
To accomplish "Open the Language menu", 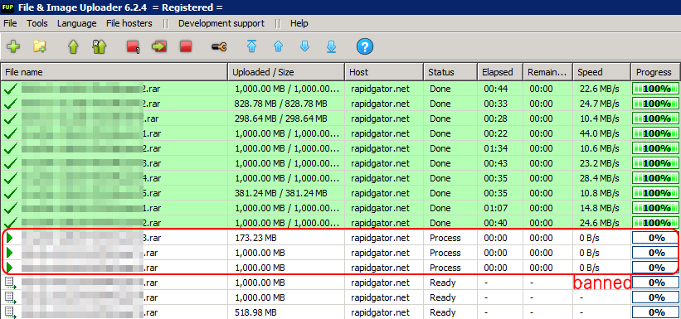I will click(x=77, y=23).
